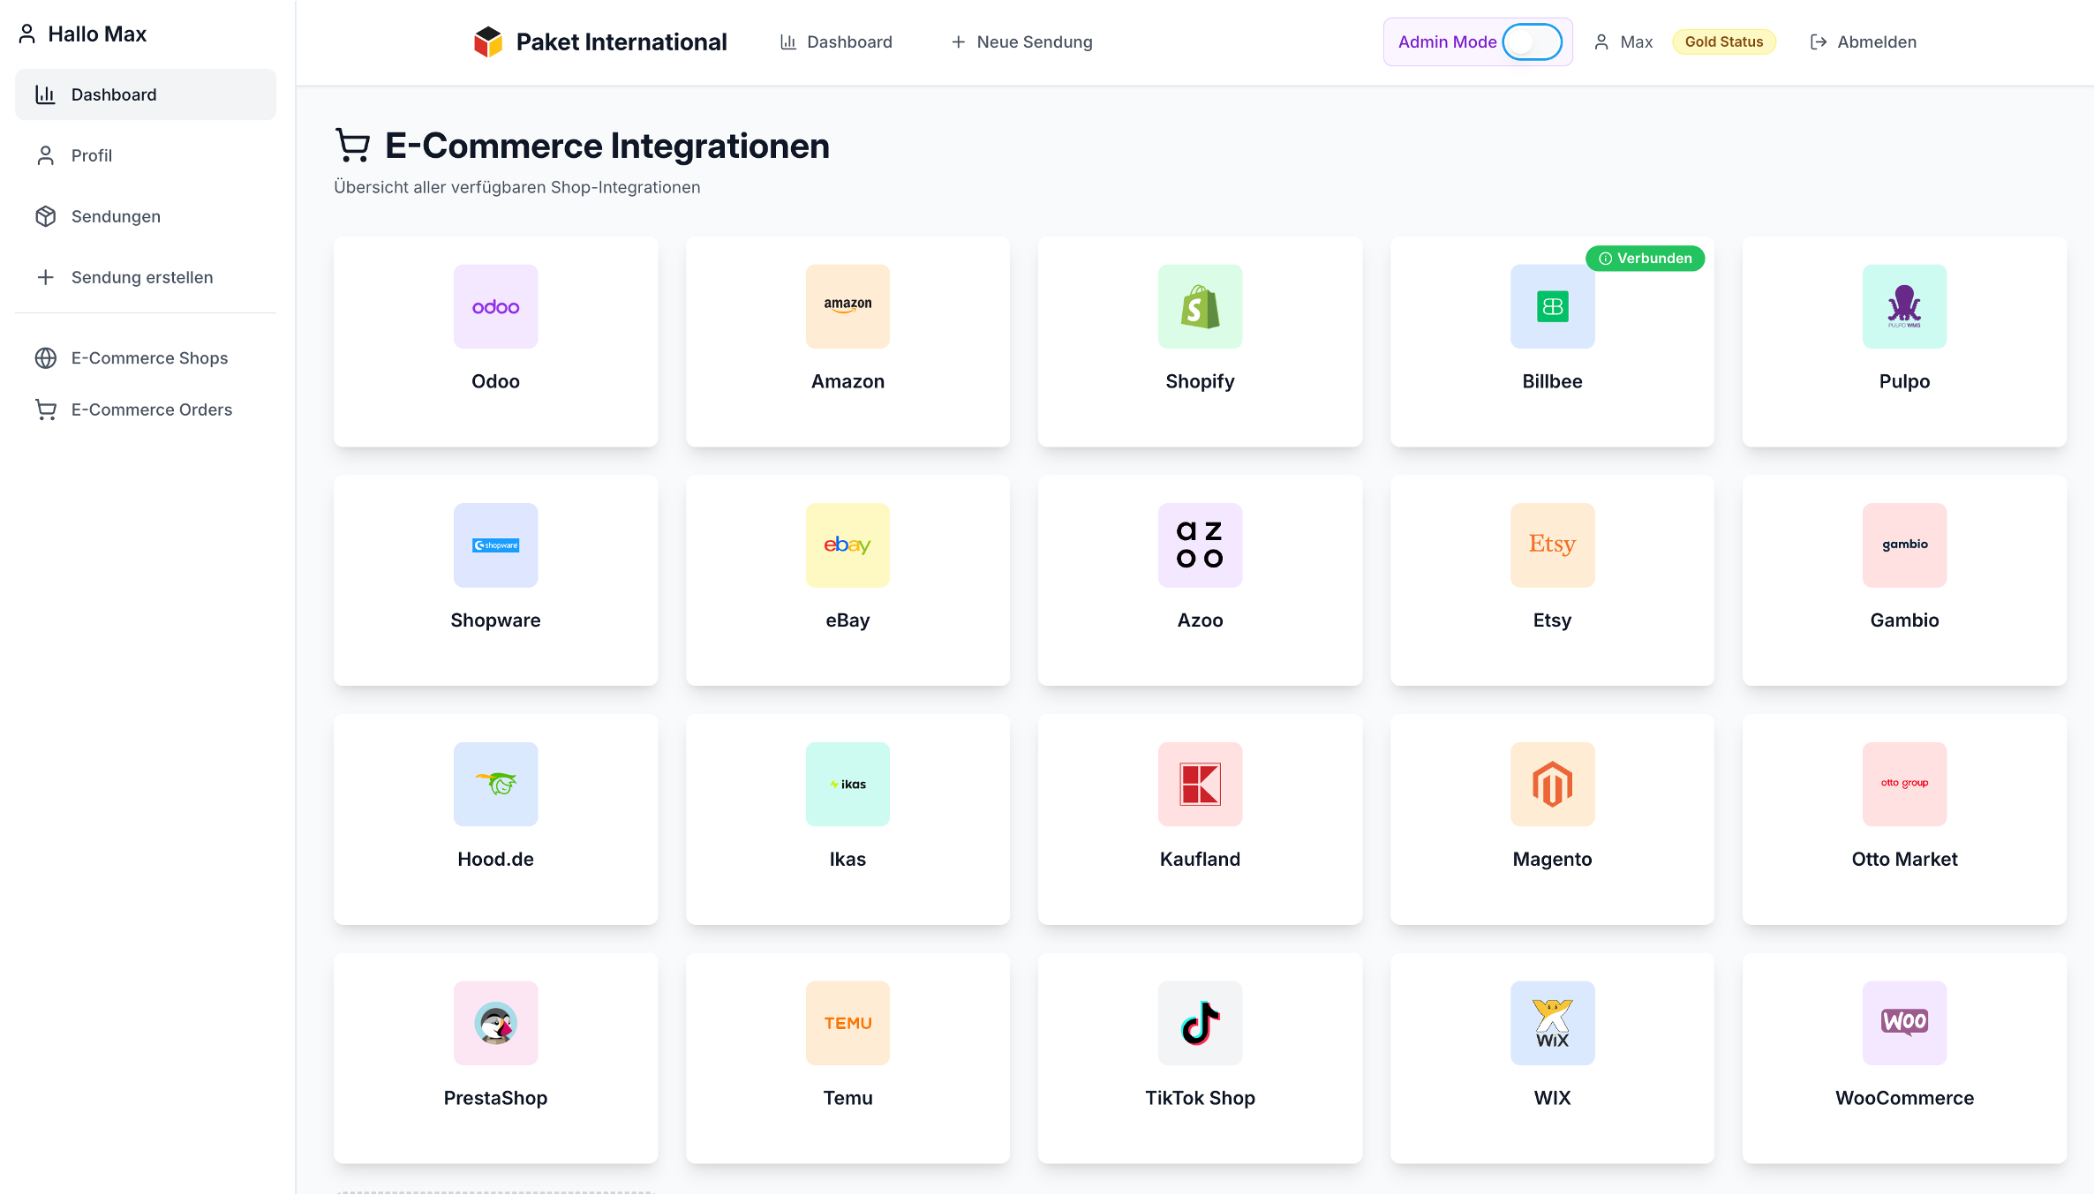Click the Otto Market card label
The width and height of the screenshot is (2094, 1195).
[1904, 860]
